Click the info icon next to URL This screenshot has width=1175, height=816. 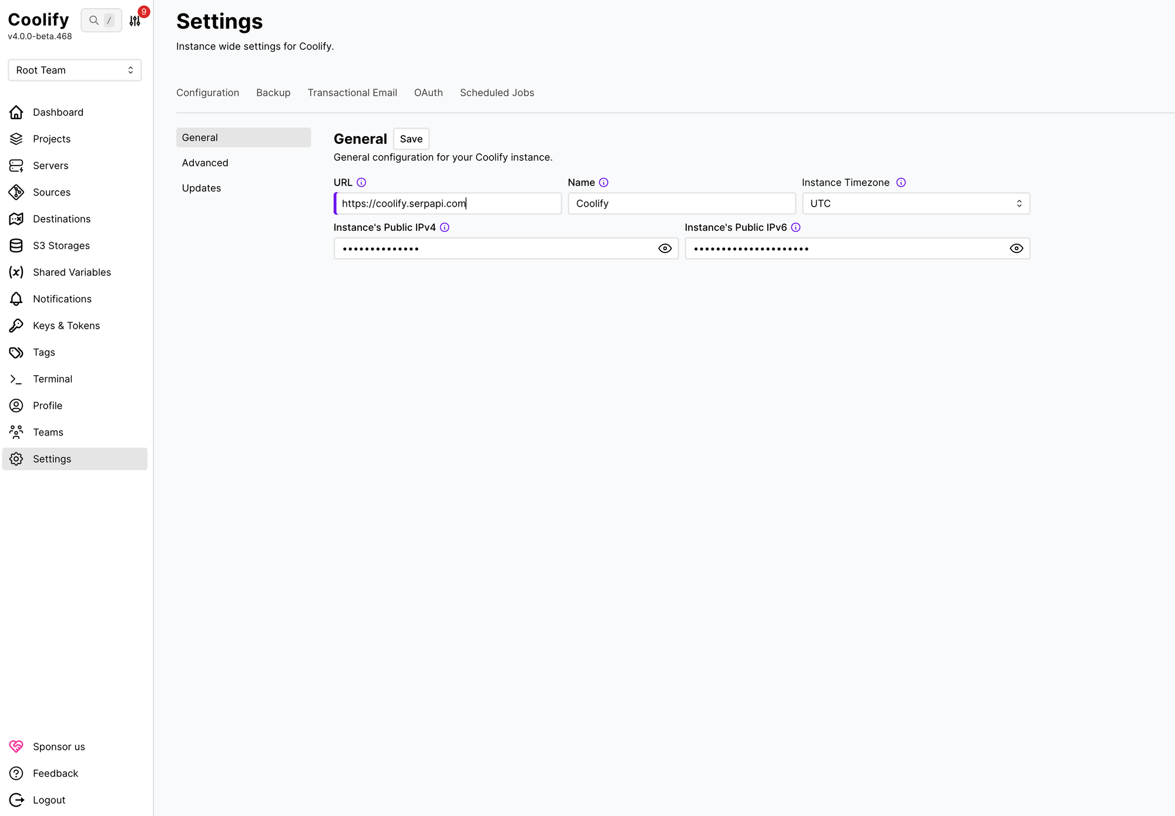(362, 182)
